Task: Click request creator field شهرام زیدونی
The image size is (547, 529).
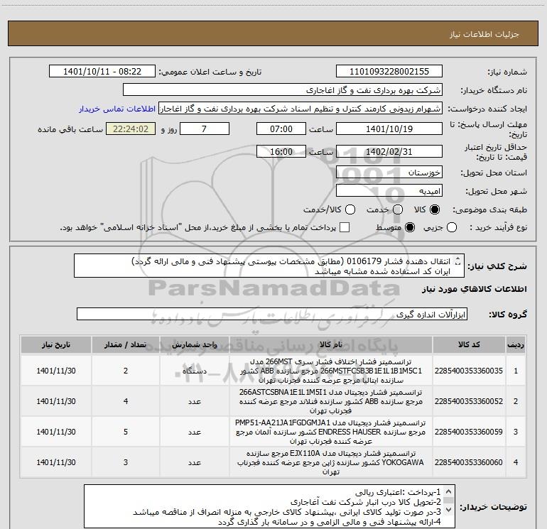Action: 300,109
